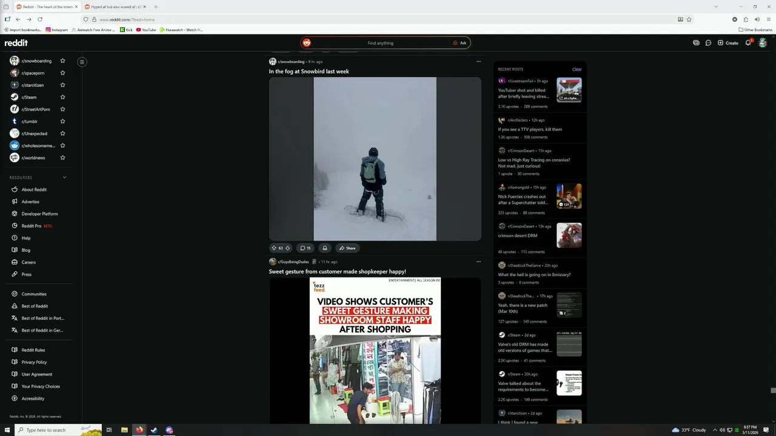The image size is (776, 436).
Task: Open the Snowbird fog snowboarder image
Action: pos(375,159)
